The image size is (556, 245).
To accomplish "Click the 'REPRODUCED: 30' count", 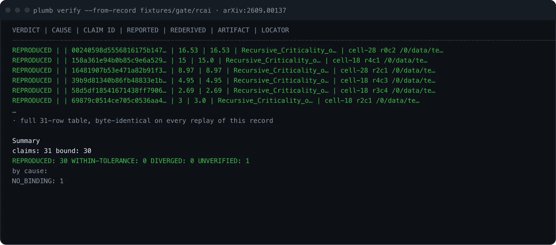I will pos(40,161).
